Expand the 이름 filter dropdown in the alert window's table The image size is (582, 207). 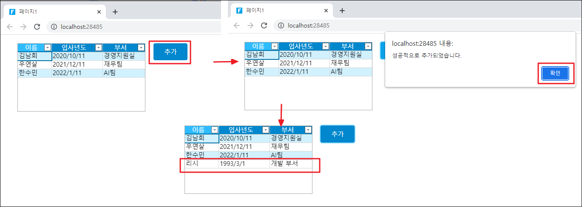pos(275,46)
